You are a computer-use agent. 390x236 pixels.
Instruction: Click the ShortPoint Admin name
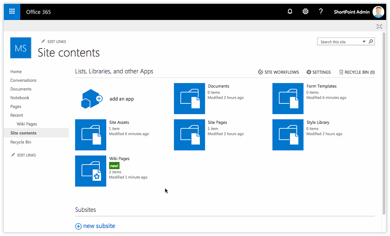tap(352, 12)
